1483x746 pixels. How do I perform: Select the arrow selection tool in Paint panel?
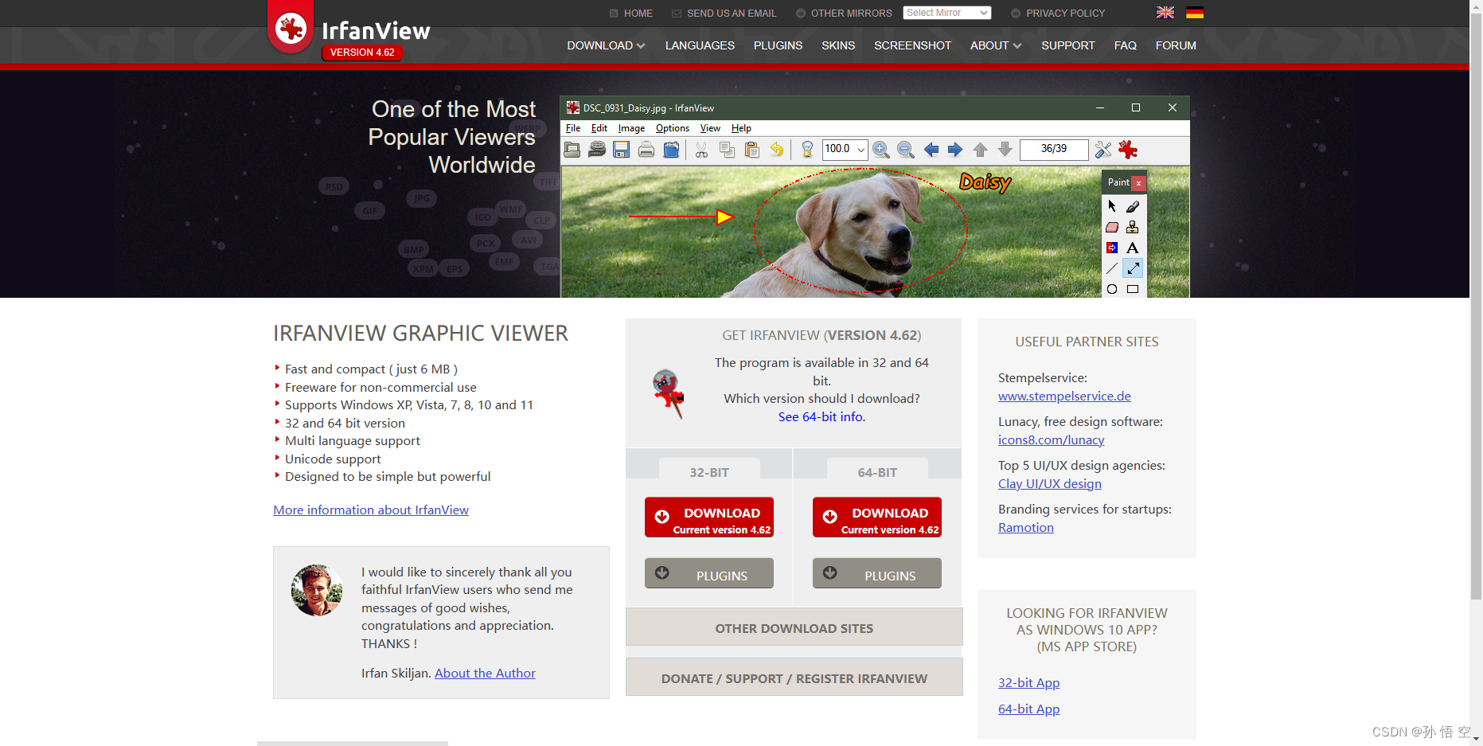1112,206
